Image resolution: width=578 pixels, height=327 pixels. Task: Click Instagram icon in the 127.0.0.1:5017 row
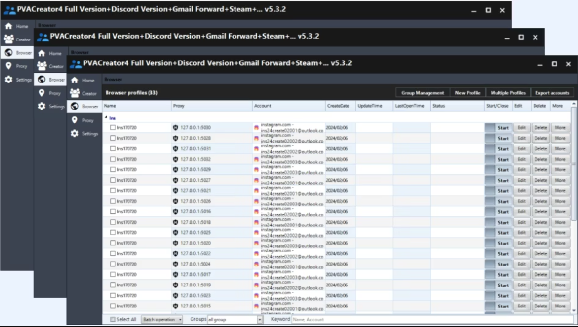point(257,275)
